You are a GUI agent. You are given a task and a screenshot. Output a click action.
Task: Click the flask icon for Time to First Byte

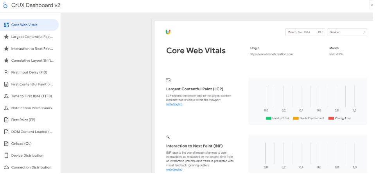pos(6,96)
